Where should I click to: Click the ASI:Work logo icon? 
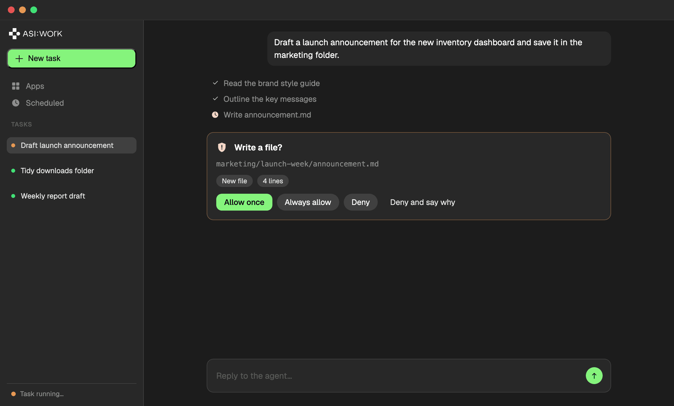pos(14,34)
